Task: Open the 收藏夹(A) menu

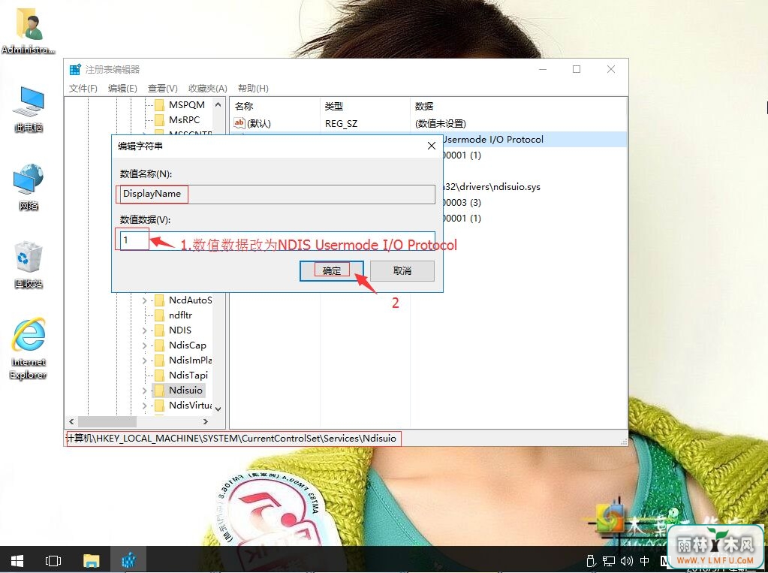Action: click(208, 88)
